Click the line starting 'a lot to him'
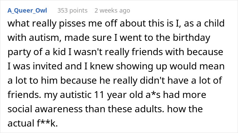The image size is (238, 133). click(115, 81)
